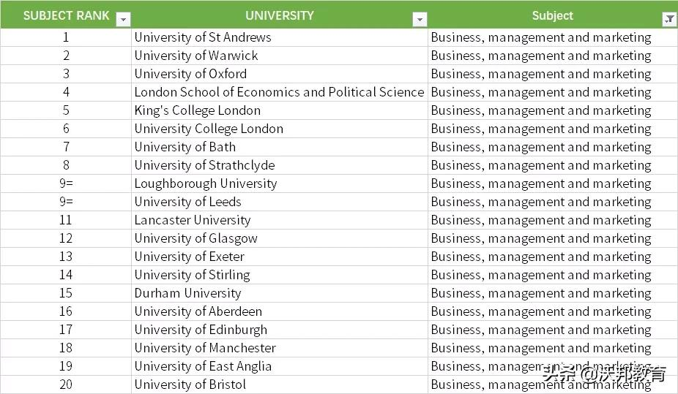Click the University of Warwick cell
The width and height of the screenshot is (678, 394).
point(196,56)
